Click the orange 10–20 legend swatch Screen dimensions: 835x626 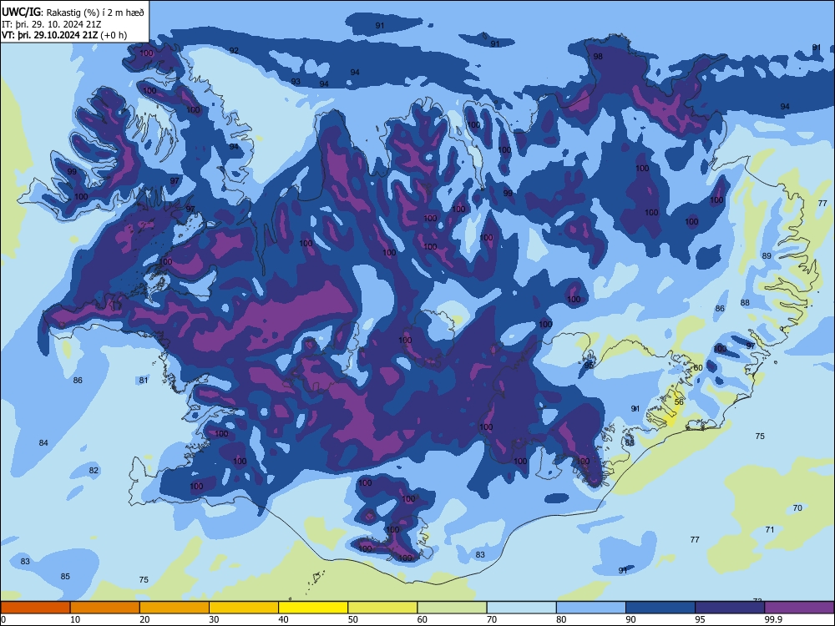(105, 608)
